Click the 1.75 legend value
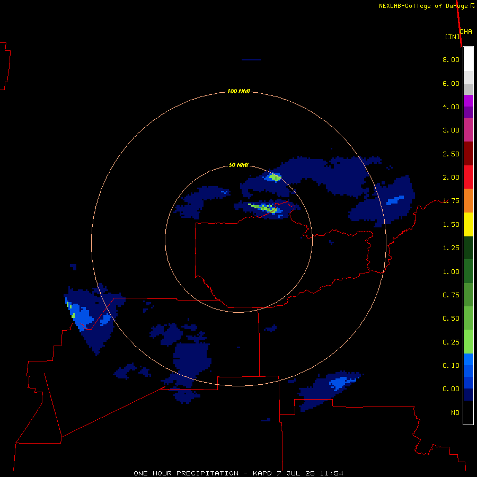477x477 pixels. coord(451,201)
